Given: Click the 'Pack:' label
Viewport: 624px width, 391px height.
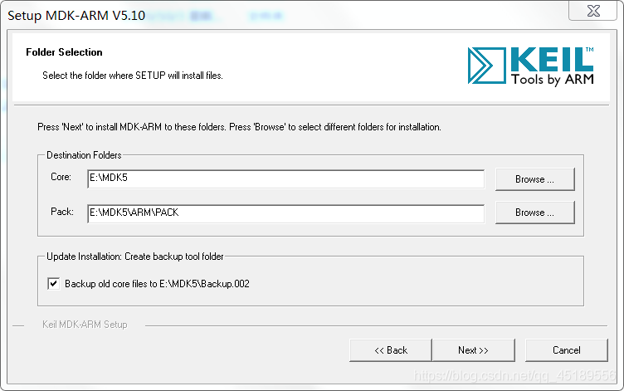Looking at the screenshot, I should (x=62, y=212).
